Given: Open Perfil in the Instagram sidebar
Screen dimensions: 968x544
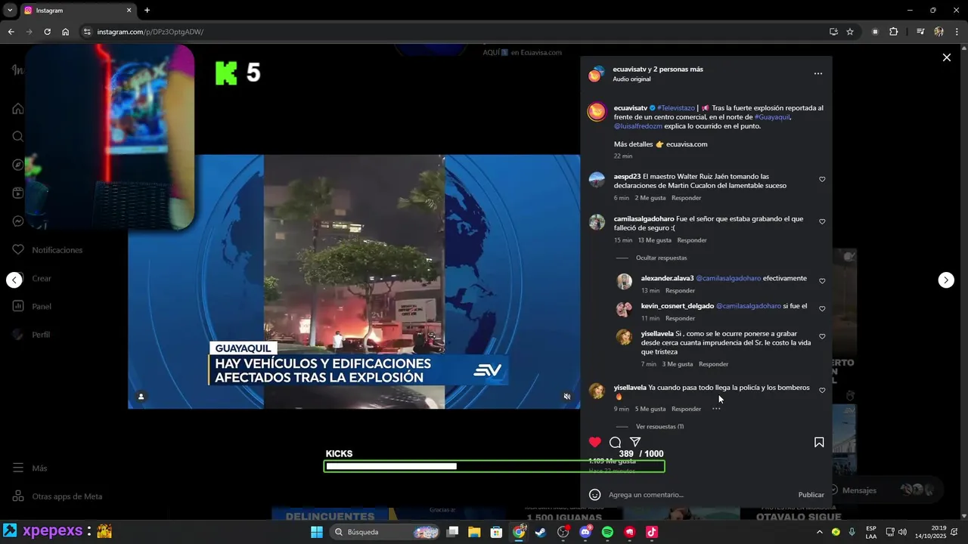Looking at the screenshot, I should (32, 334).
